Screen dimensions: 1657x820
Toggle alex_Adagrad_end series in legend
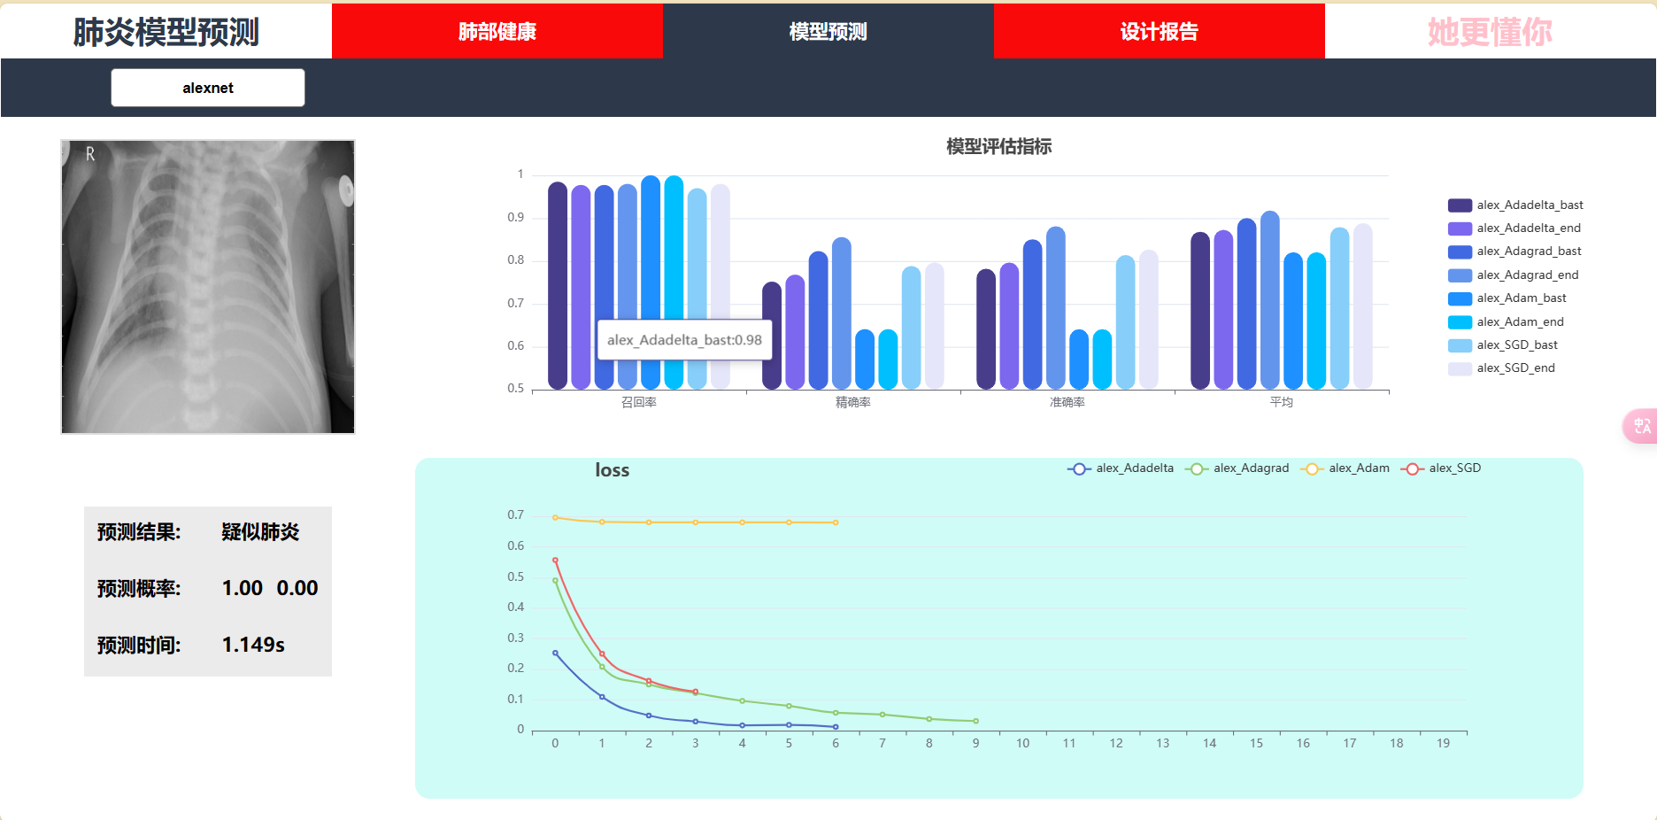tap(1513, 275)
